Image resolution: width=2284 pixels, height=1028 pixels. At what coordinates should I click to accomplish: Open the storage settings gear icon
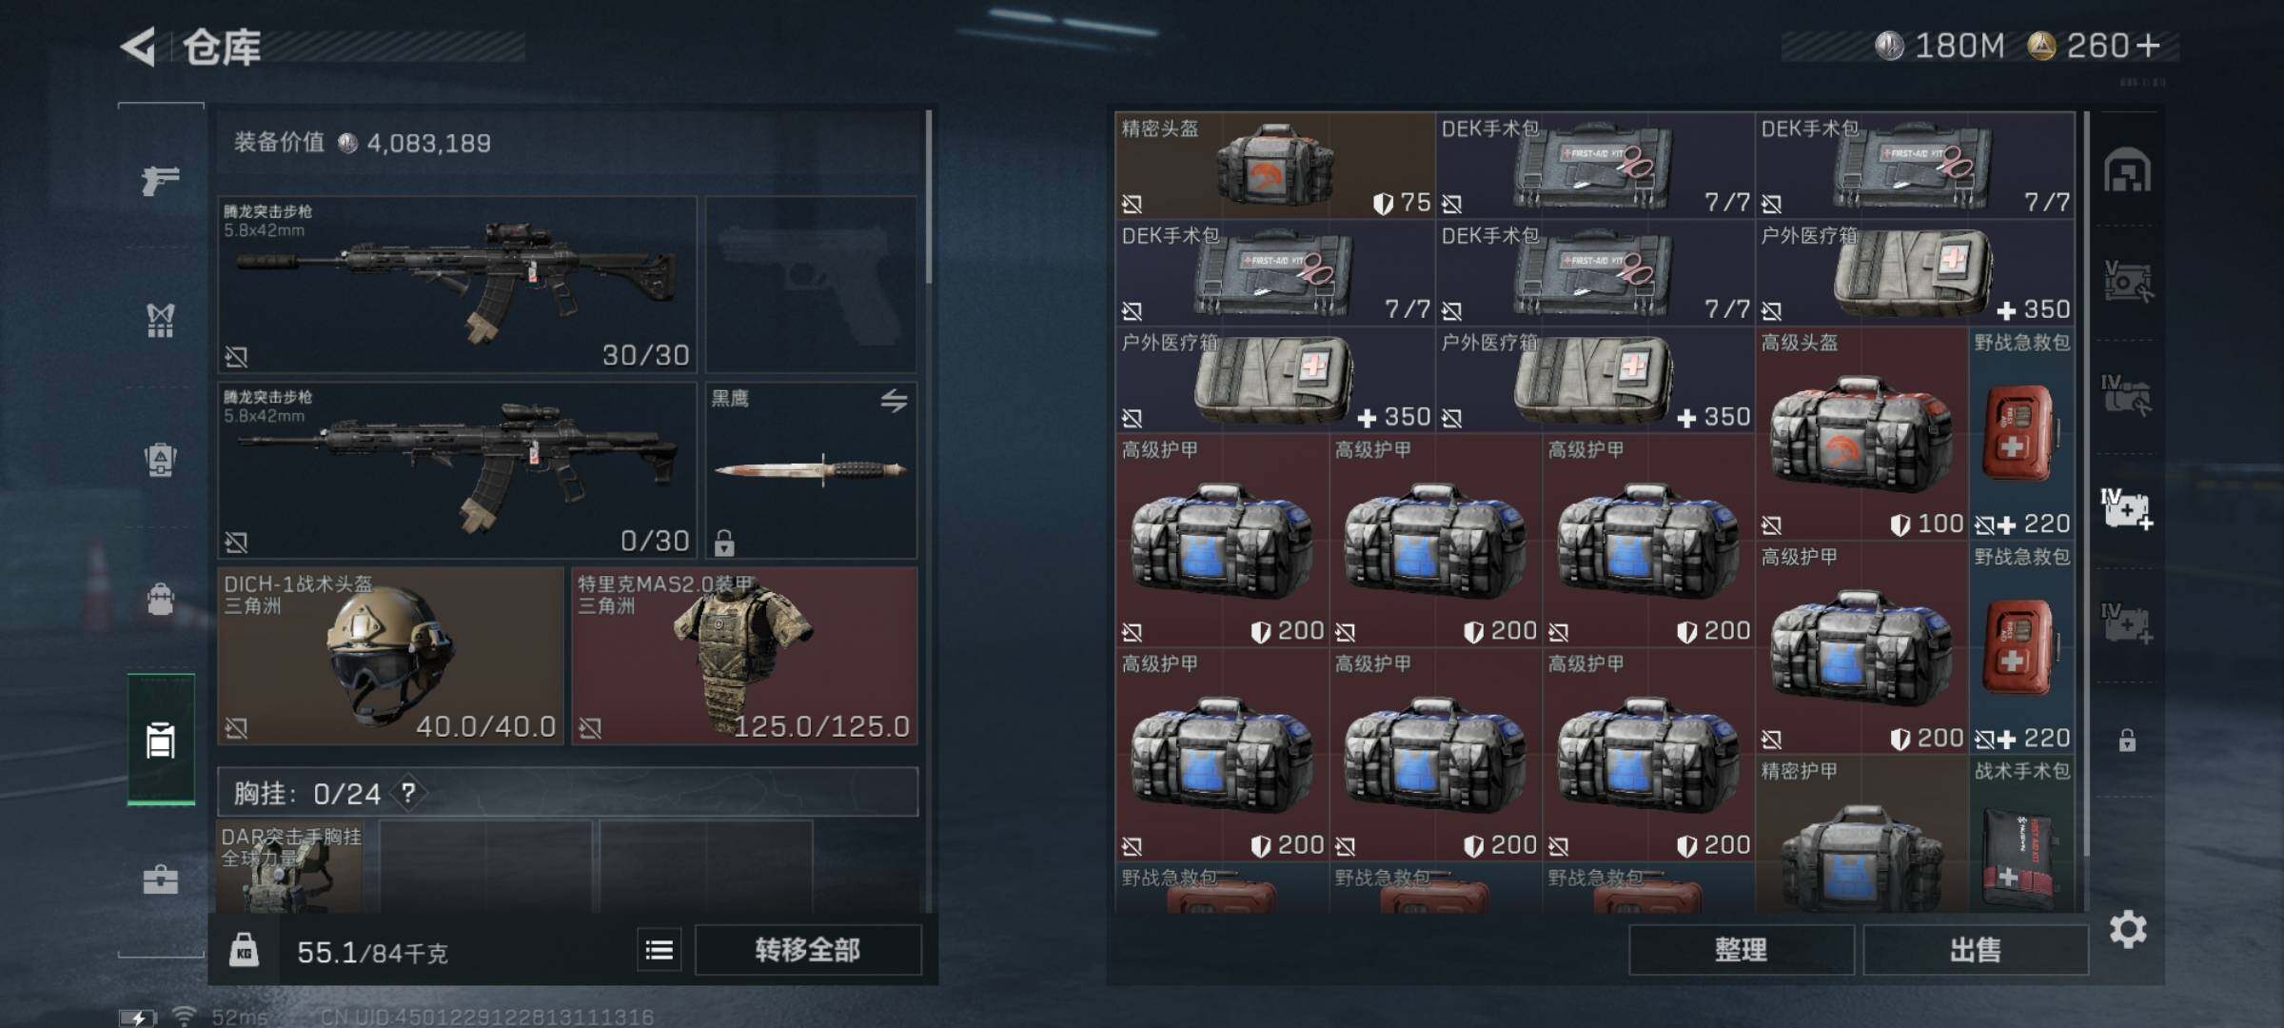(x=2128, y=929)
